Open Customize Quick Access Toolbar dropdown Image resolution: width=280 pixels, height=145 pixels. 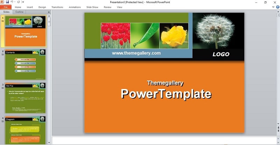click(23, 2)
